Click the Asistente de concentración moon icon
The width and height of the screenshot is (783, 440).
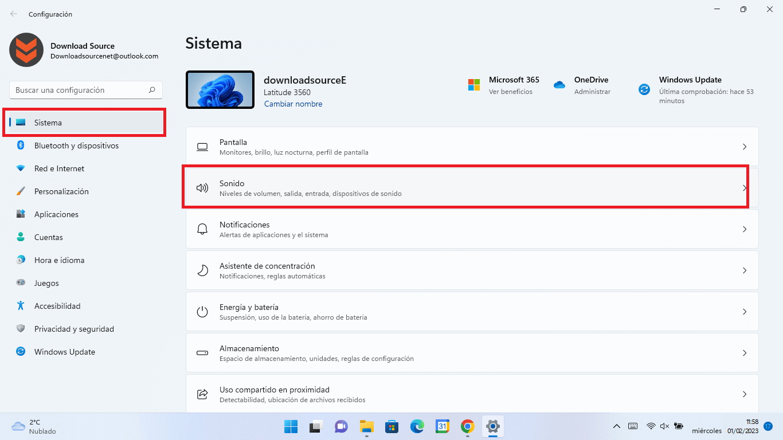202,270
